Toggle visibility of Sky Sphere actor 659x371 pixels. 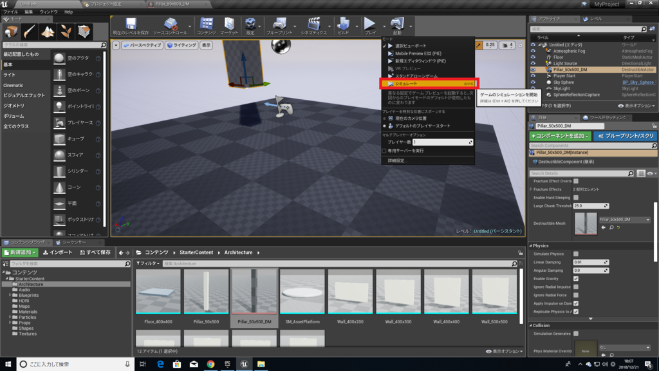pos(533,82)
